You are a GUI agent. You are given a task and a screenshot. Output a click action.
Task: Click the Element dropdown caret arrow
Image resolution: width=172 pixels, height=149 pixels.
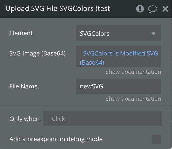(153, 33)
